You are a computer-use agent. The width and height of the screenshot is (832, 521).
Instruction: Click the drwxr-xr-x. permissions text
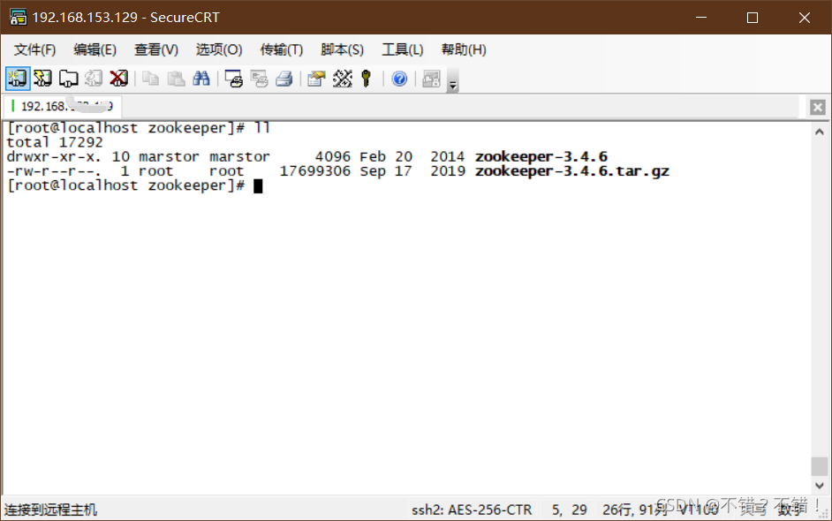[x=53, y=157]
